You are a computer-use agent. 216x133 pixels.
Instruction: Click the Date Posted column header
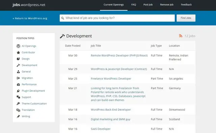point(73,46)
